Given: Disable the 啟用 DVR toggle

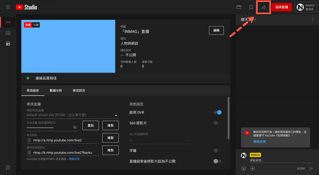Looking at the screenshot, I should (x=217, y=112).
